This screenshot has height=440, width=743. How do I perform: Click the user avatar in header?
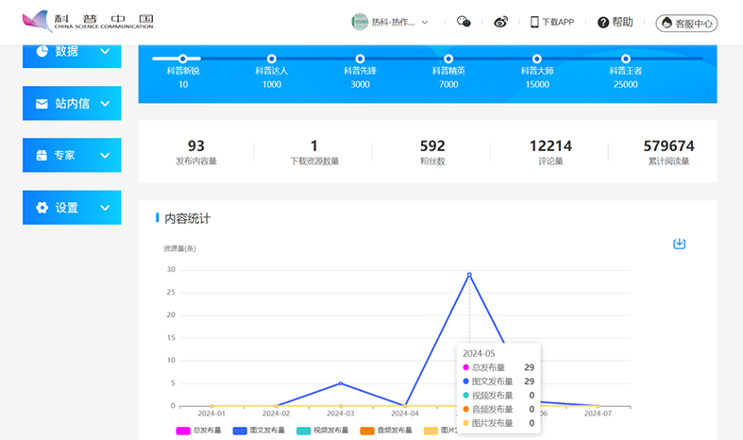[x=360, y=22]
